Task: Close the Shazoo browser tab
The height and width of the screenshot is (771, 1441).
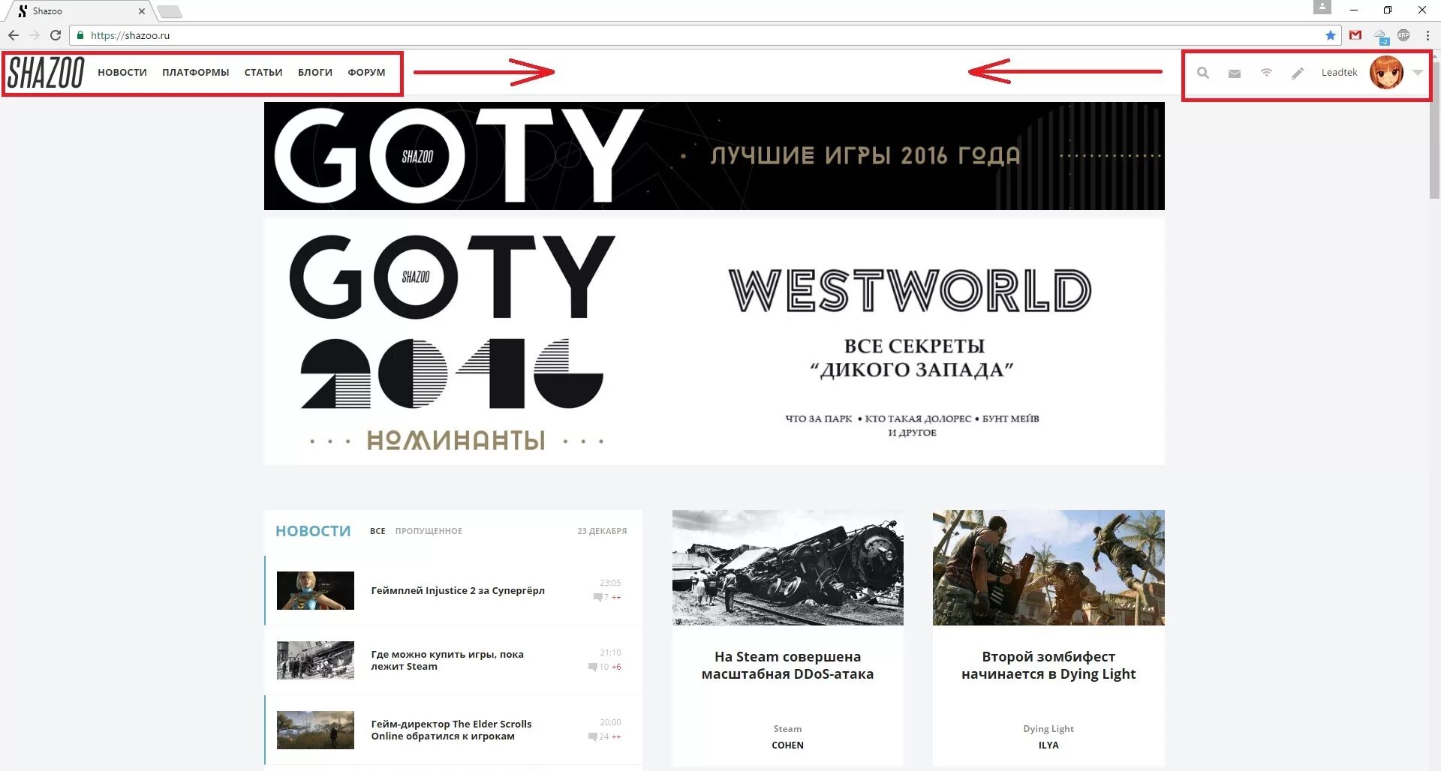Action: [x=141, y=11]
